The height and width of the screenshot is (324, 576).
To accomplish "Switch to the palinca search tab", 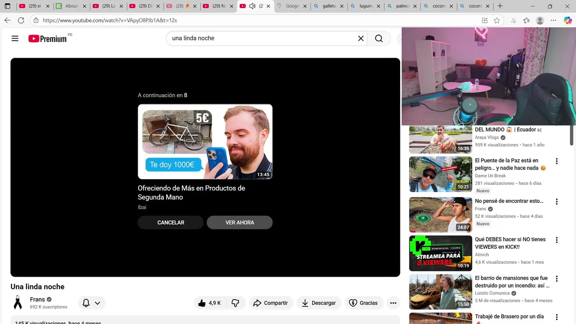I will 402,6.
